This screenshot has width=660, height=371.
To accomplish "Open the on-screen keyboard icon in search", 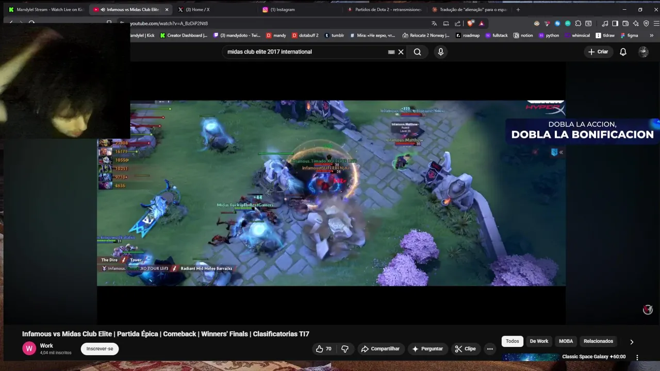I will tap(391, 52).
